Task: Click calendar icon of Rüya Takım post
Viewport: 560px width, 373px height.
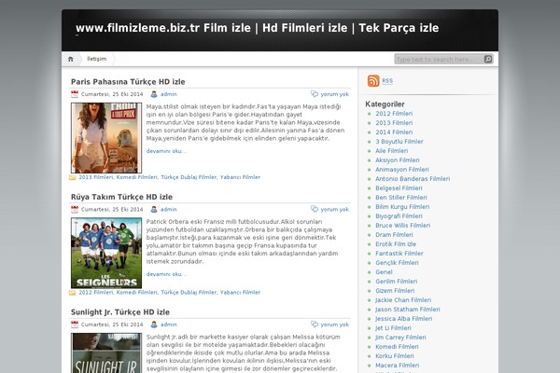Action: (x=75, y=210)
